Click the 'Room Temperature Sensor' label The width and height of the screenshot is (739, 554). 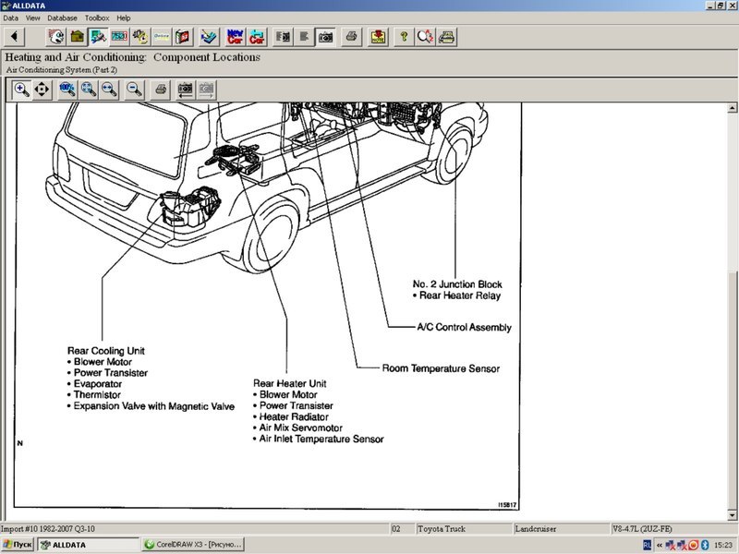[441, 368]
